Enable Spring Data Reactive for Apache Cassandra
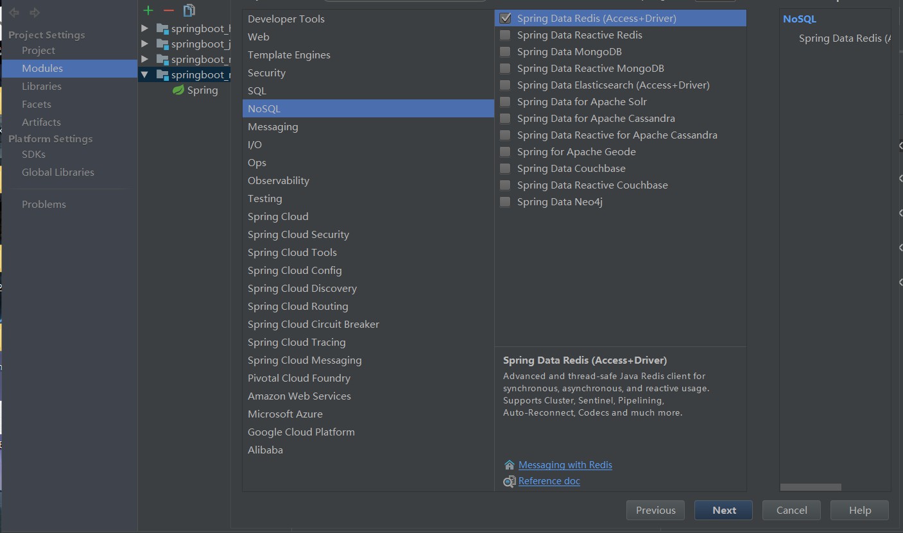 coord(505,135)
